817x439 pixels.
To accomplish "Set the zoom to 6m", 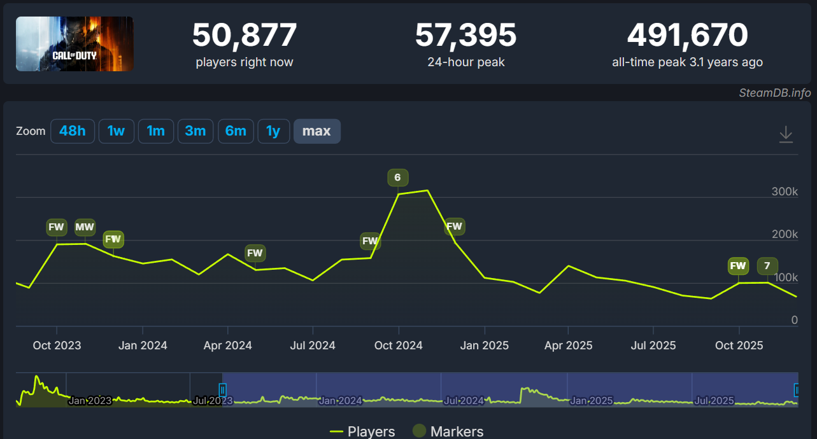I will (236, 131).
